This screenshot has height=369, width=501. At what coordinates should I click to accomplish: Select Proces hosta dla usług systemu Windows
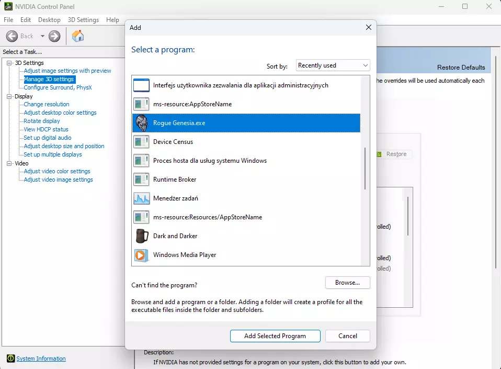tap(246, 161)
